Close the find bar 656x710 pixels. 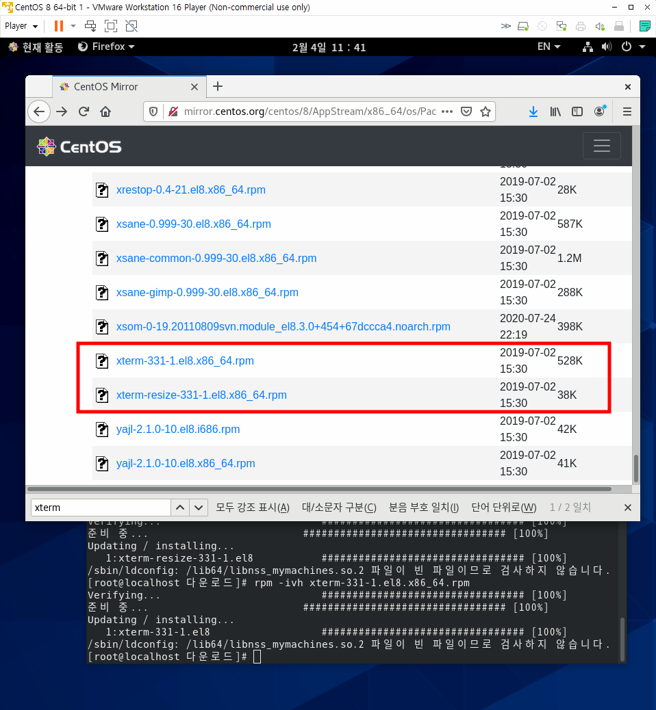tap(628, 508)
